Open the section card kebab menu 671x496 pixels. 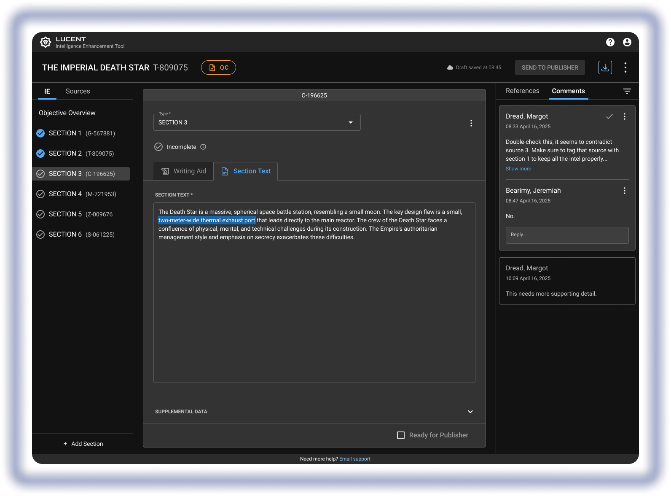click(471, 123)
